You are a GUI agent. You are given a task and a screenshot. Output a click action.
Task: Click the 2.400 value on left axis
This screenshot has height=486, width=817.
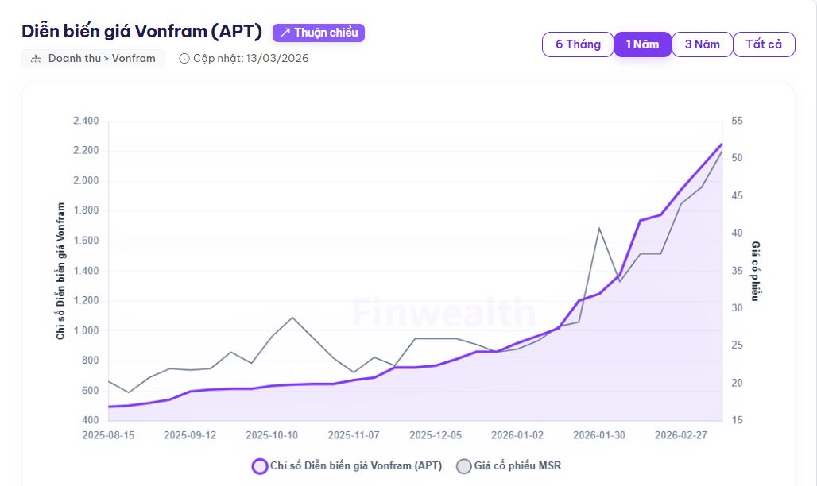[x=85, y=121]
